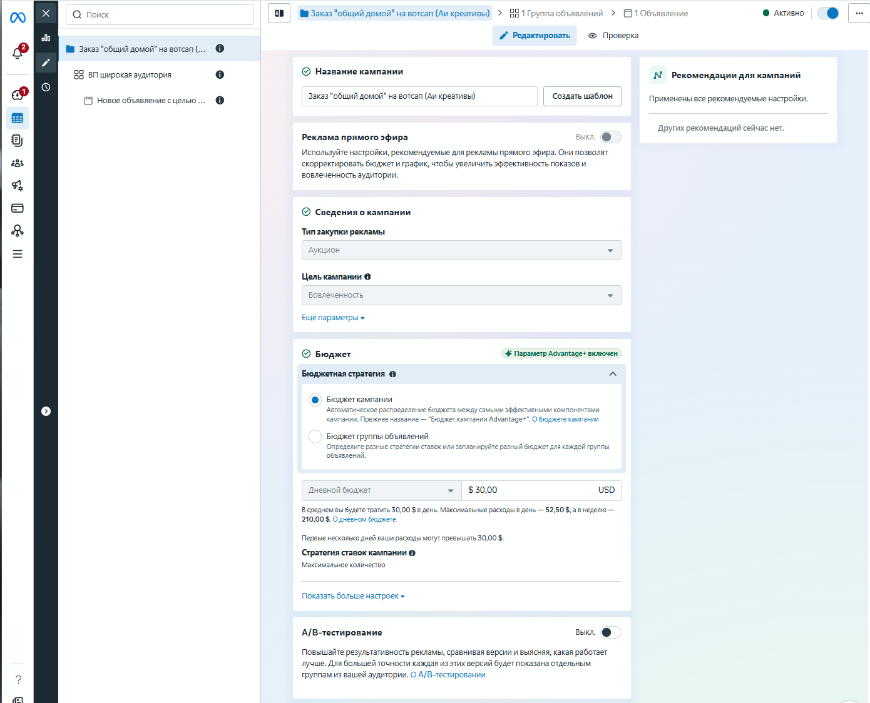
Task: Click the Поиск search field
Action: click(160, 14)
